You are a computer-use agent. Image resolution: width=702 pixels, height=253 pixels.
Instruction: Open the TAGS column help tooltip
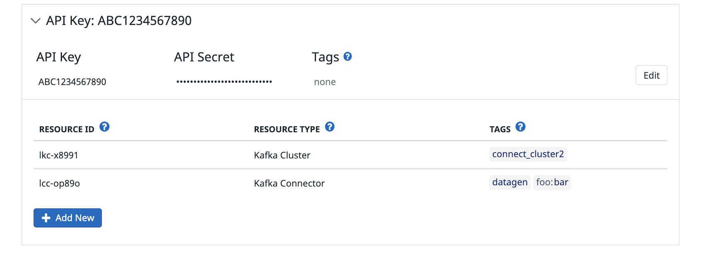pos(520,127)
